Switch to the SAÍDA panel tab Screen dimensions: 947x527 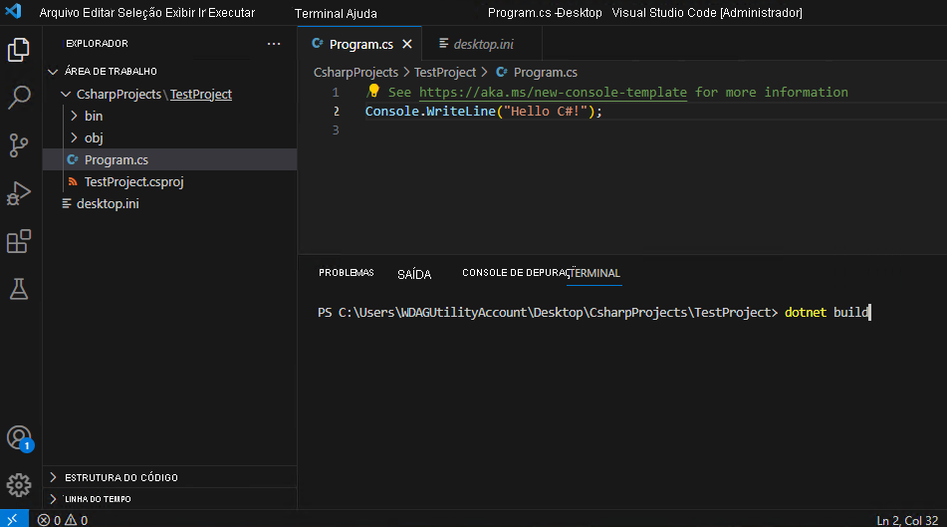tap(414, 274)
